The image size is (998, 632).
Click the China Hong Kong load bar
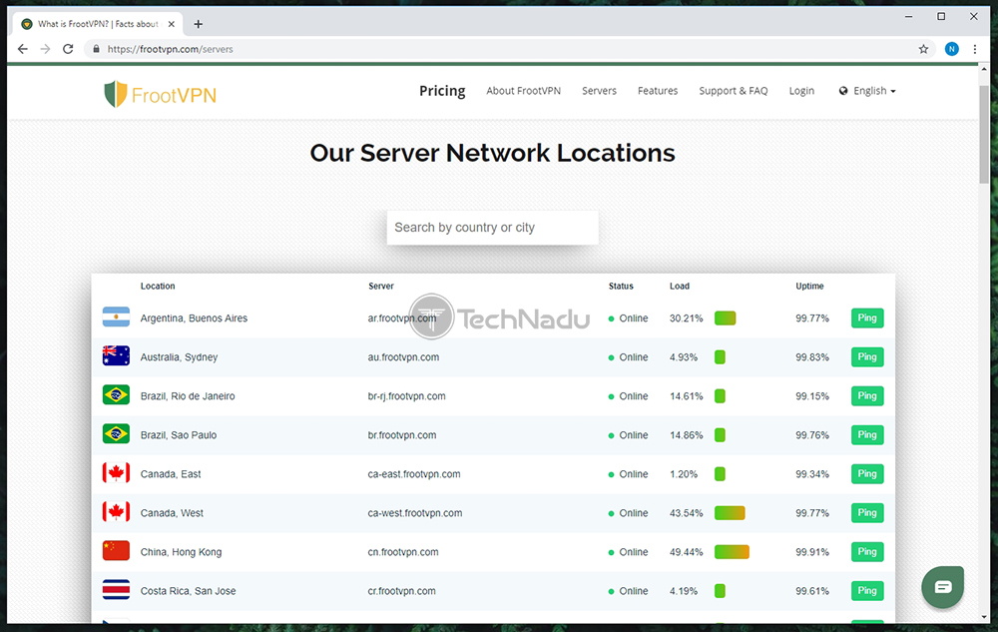(x=732, y=551)
